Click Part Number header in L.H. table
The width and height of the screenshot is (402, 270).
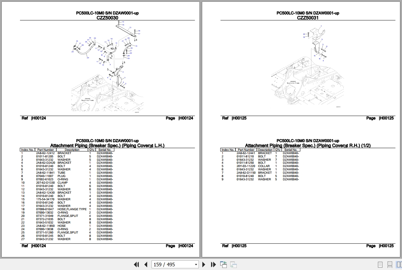(45, 150)
